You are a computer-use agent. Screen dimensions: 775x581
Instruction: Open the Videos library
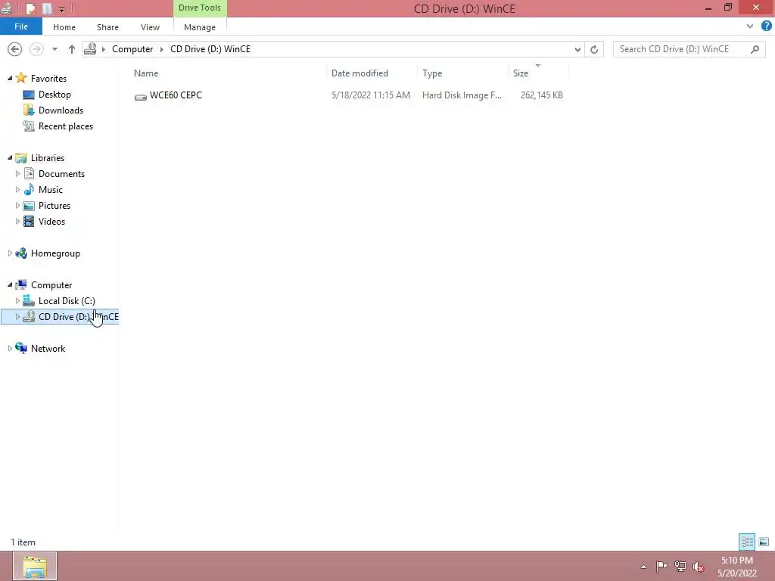pos(51,221)
